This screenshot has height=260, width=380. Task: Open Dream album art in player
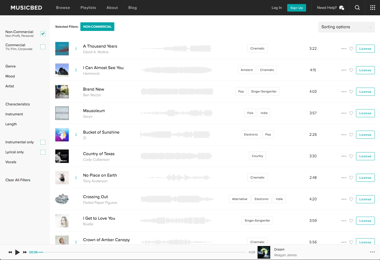point(264,252)
